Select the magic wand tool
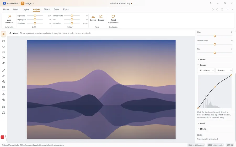 pos(3,57)
